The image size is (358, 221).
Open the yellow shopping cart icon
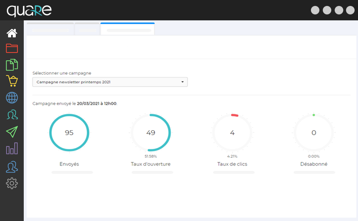click(12, 81)
